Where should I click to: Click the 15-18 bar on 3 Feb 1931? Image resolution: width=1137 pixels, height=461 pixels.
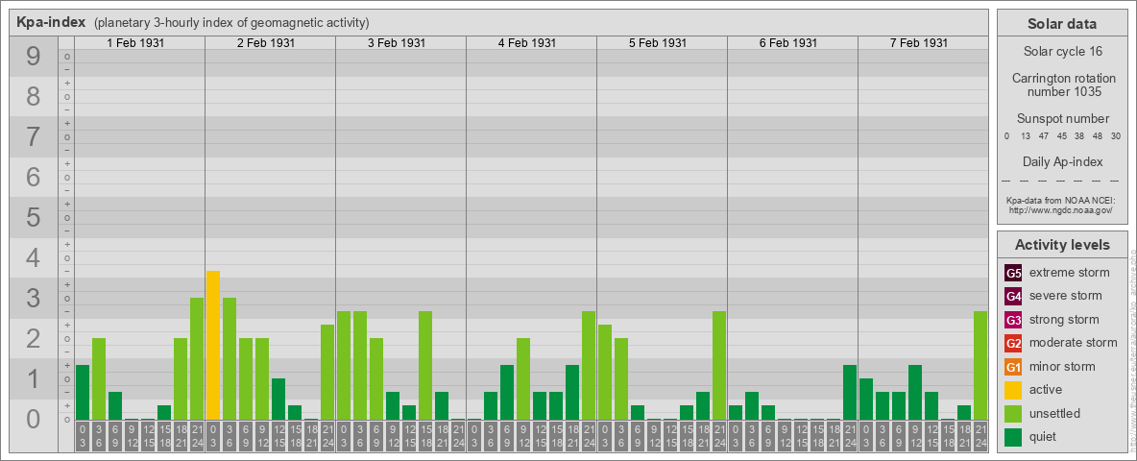424,365
